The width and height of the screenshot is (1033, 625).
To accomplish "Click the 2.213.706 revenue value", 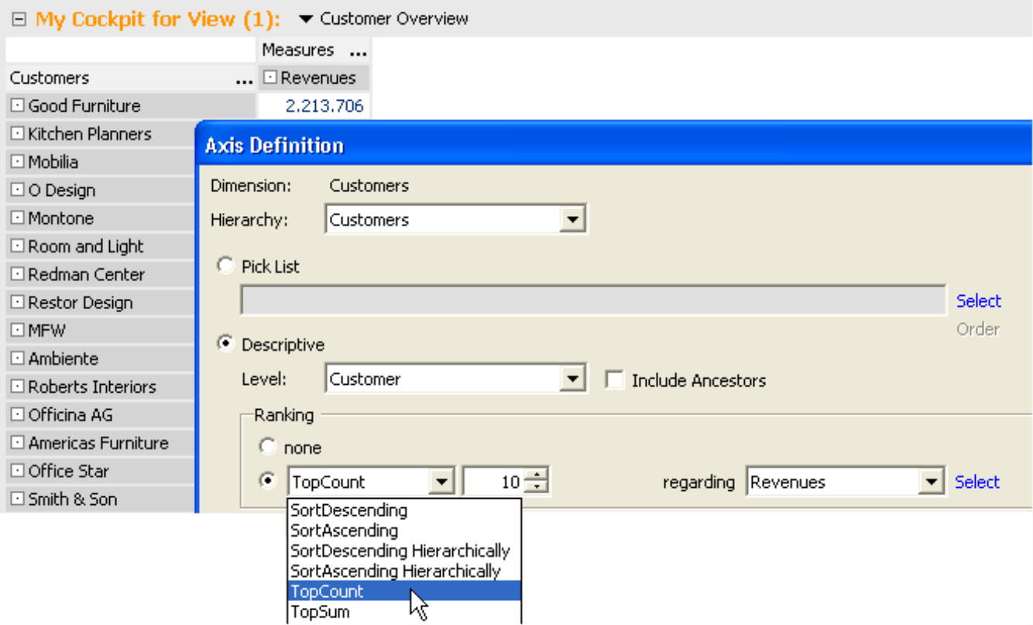I will tap(324, 106).
